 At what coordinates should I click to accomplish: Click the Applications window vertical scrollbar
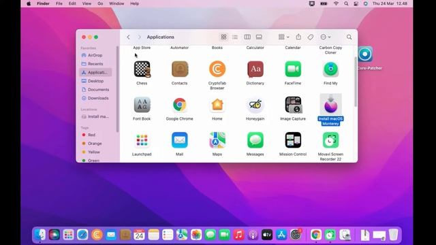click(x=356, y=82)
